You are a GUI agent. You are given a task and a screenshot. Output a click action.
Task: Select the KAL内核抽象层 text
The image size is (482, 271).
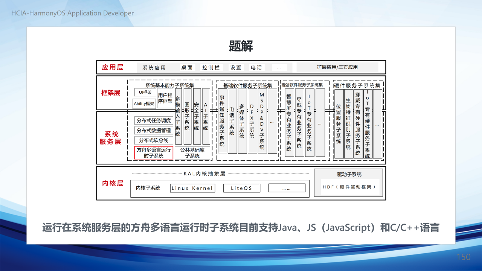click(204, 174)
